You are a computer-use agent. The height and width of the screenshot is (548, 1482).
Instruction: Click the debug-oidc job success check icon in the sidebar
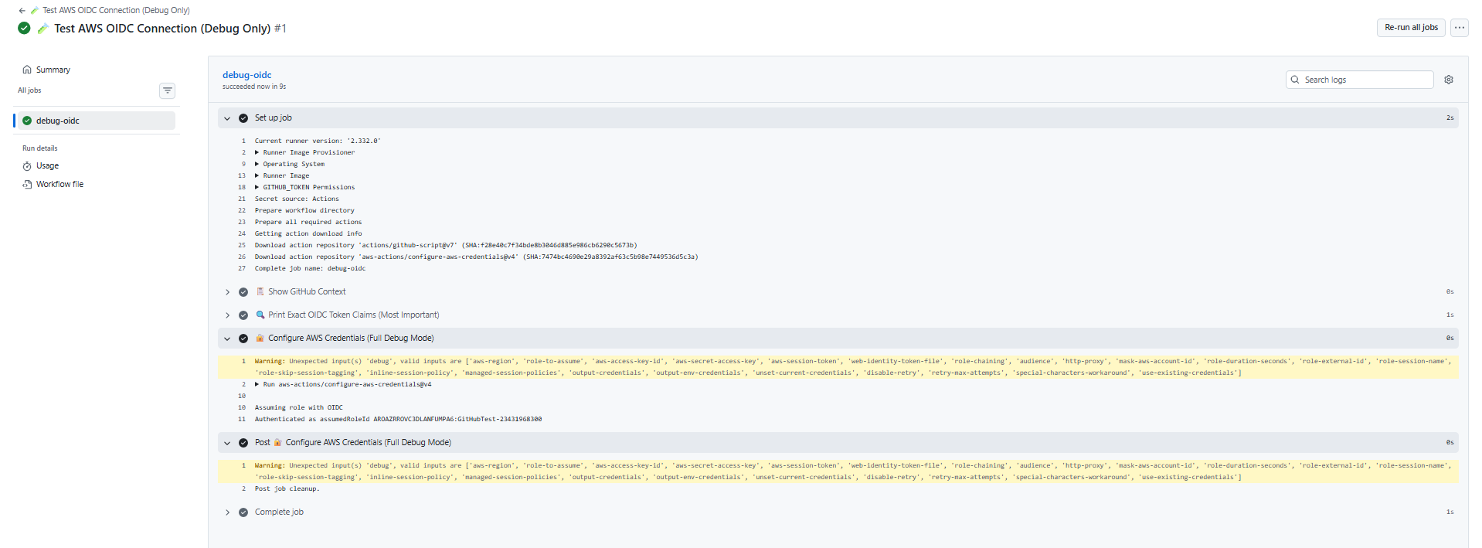pyautogui.click(x=27, y=121)
